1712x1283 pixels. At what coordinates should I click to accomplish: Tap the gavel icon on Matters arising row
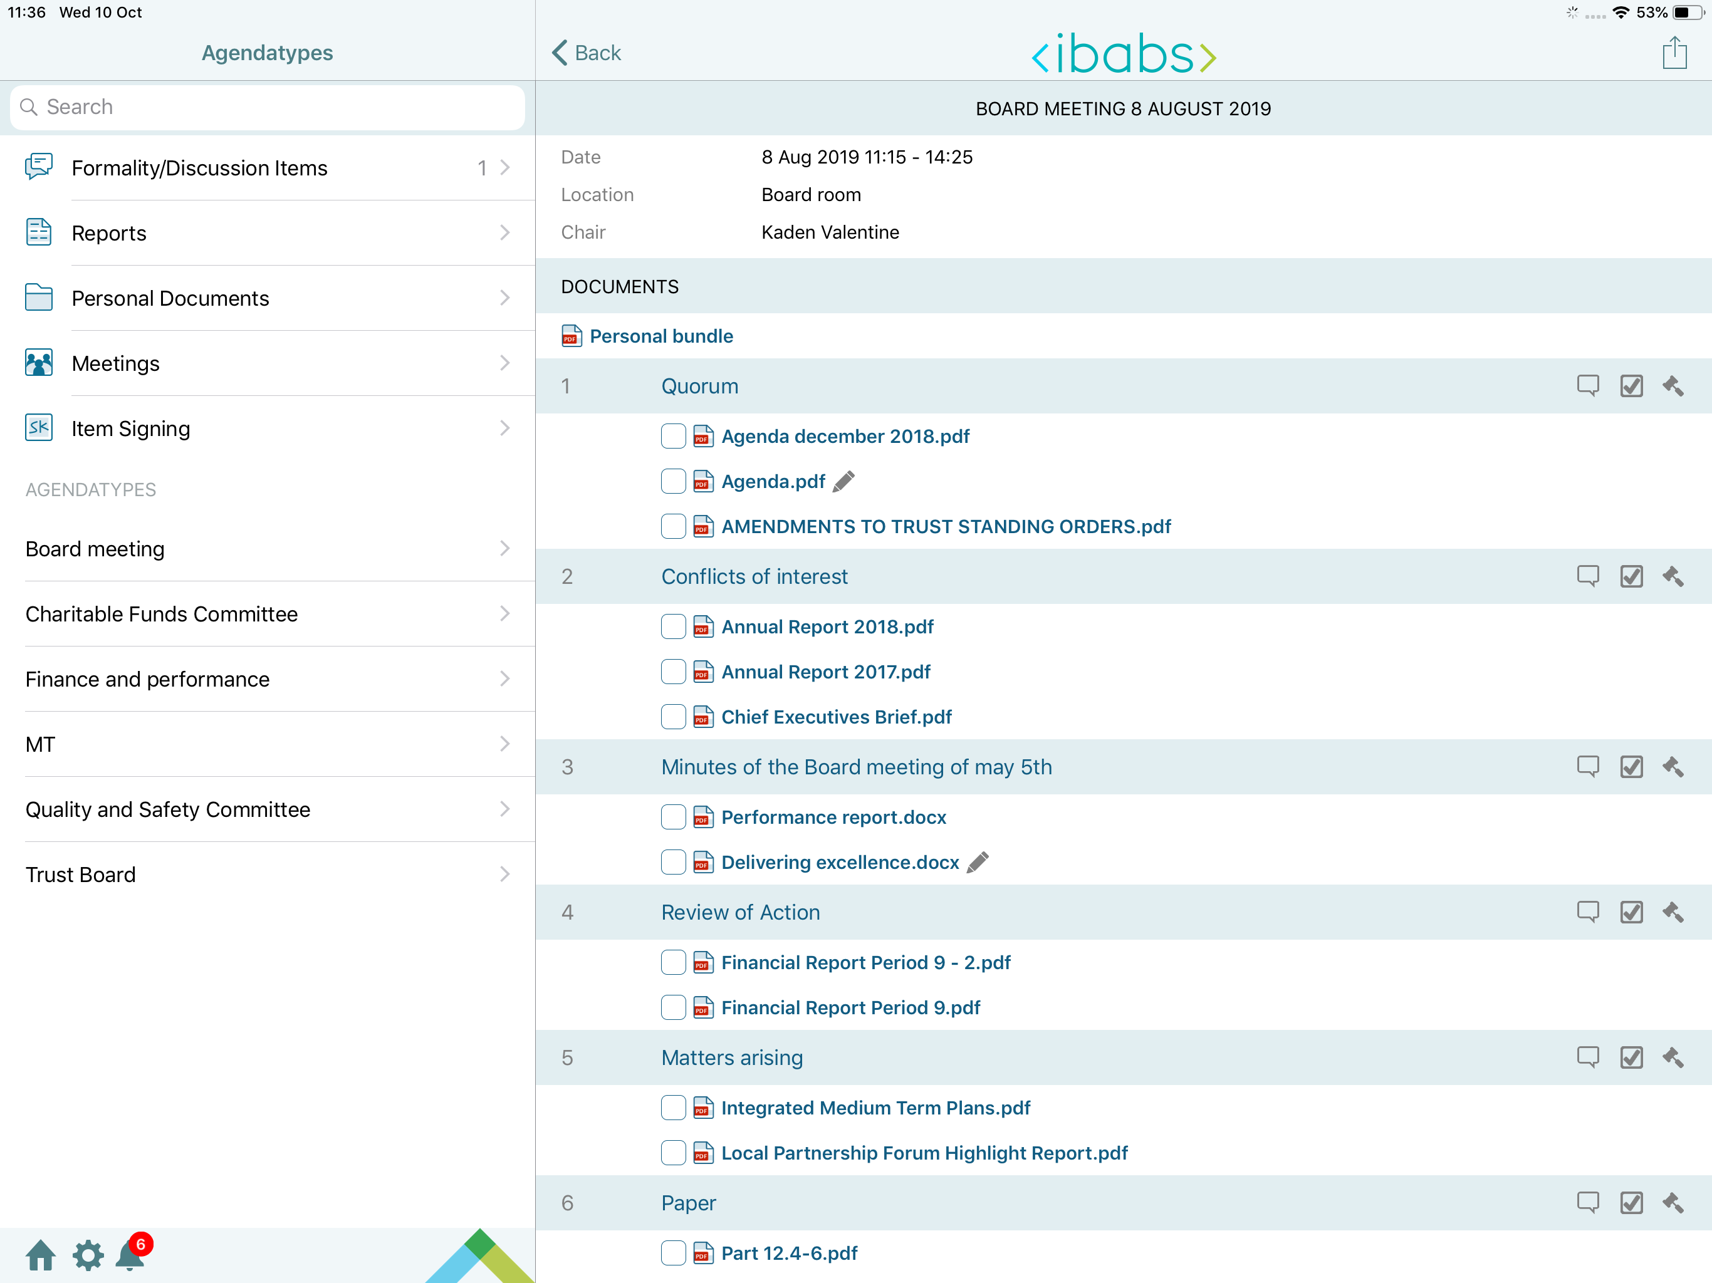[1673, 1058]
